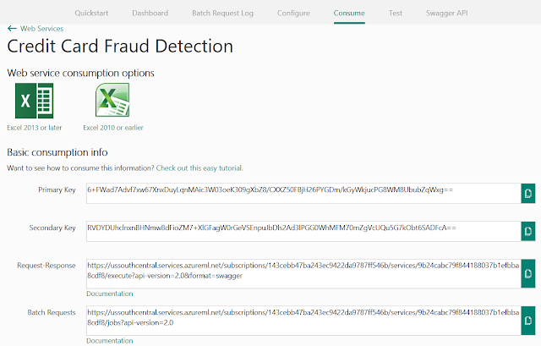Go to the Batch Request Log tab
The image size is (541, 346).
(222, 14)
